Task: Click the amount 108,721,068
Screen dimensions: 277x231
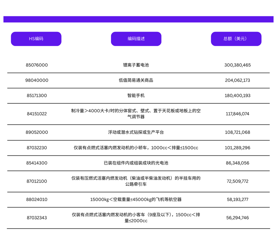Action: point(238,132)
